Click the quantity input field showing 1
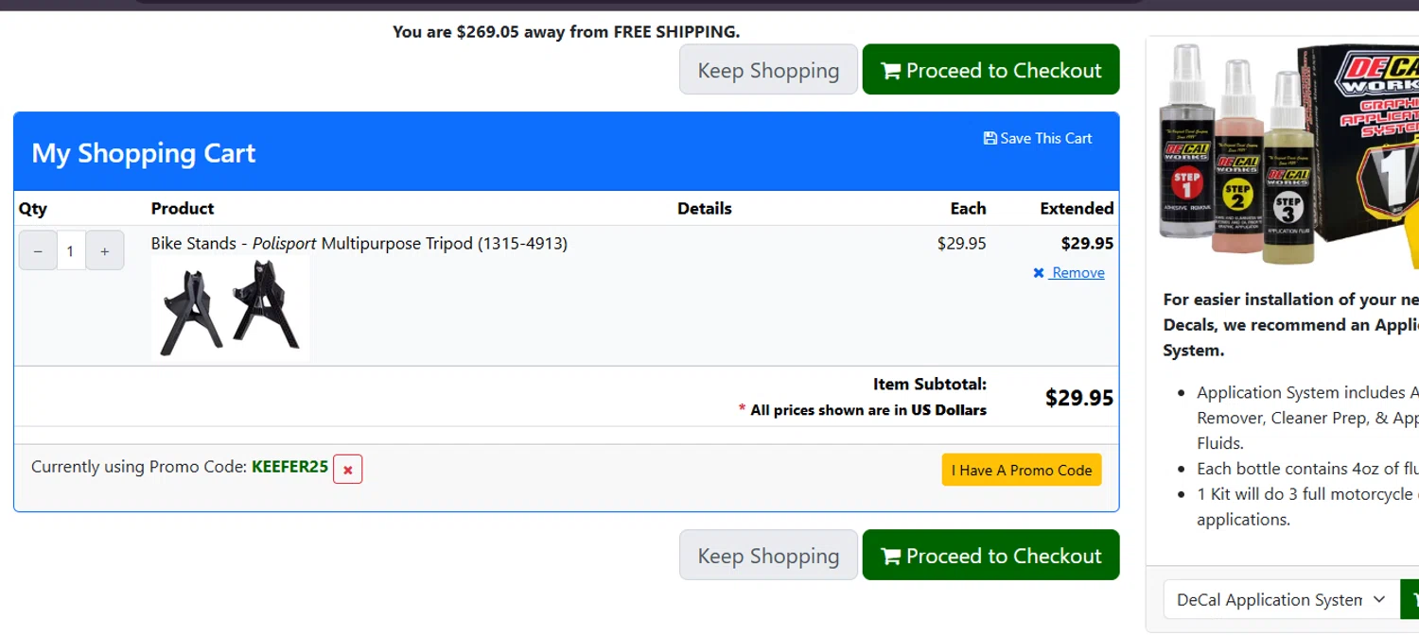 (x=71, y=251)
